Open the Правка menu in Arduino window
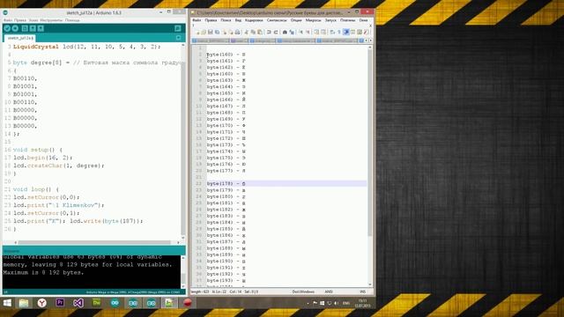Screen dimensions: 564x317 (x=20, y=20)
